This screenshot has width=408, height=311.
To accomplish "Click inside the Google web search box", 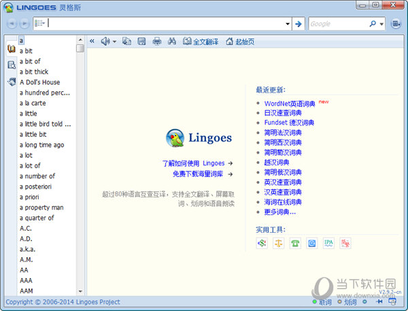I will coord(338,24).
